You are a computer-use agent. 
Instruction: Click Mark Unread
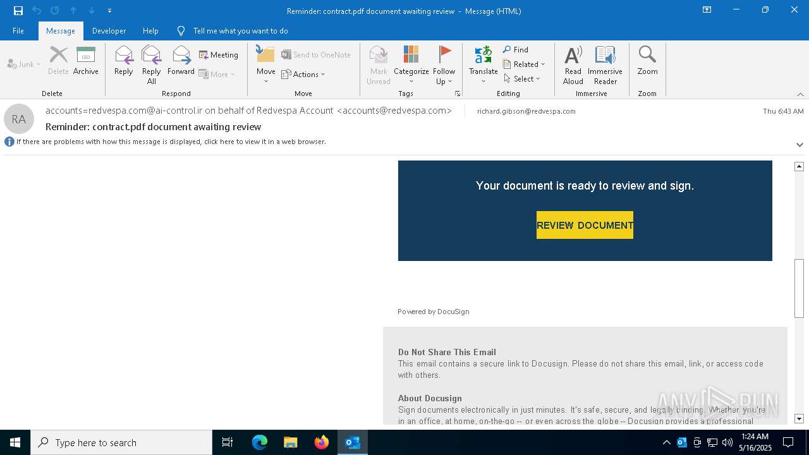379,65
